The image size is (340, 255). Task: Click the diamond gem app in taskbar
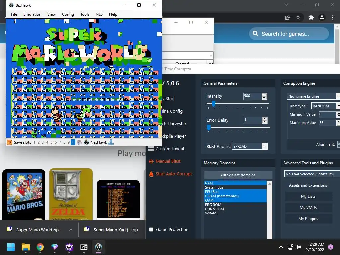tap(55, 247)
